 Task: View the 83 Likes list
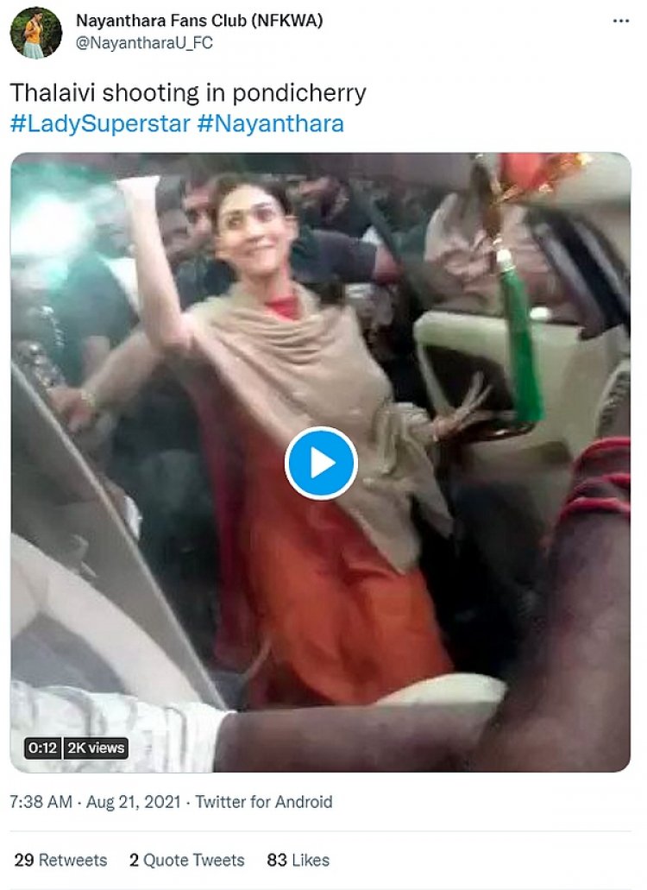[298, 860]
